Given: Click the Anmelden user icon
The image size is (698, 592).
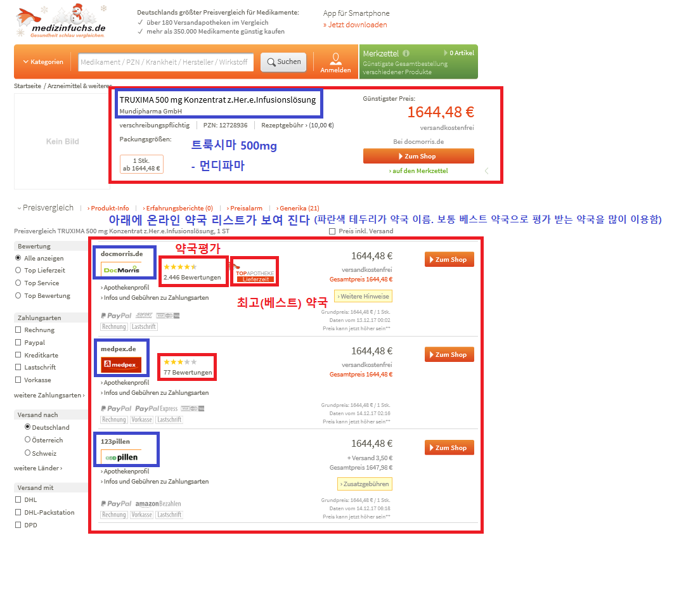Looking at the screenshot, I should [x=335, y=58].
